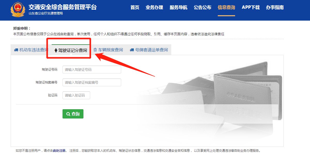The height and width of the screenshot is (161, 310).
Task: Select the 驾驶证记分查询 tab
Action: point(71,50)
